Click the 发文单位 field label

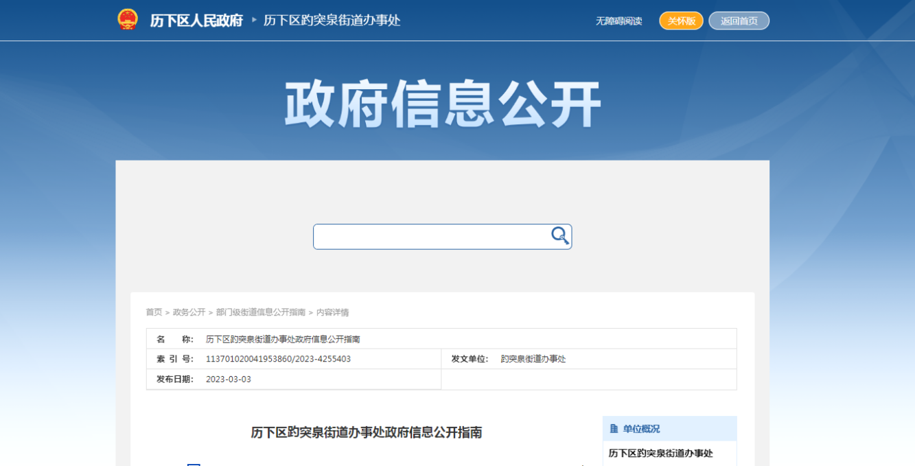[470, 359]
